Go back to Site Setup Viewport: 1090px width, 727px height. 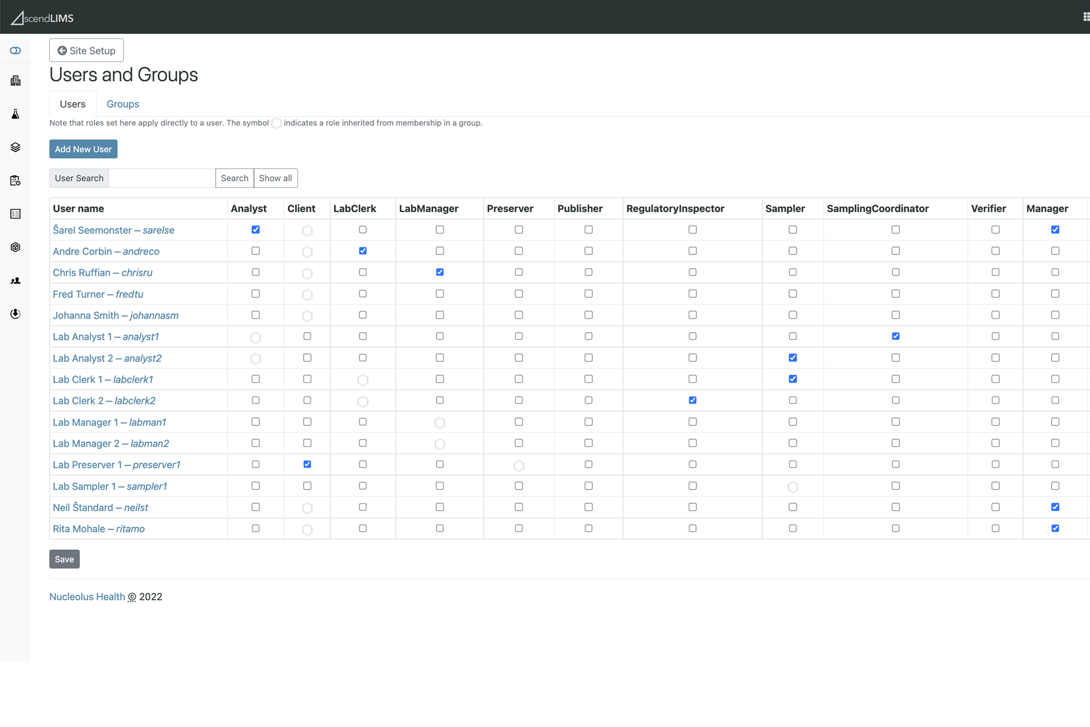click(x=86, y=51)
